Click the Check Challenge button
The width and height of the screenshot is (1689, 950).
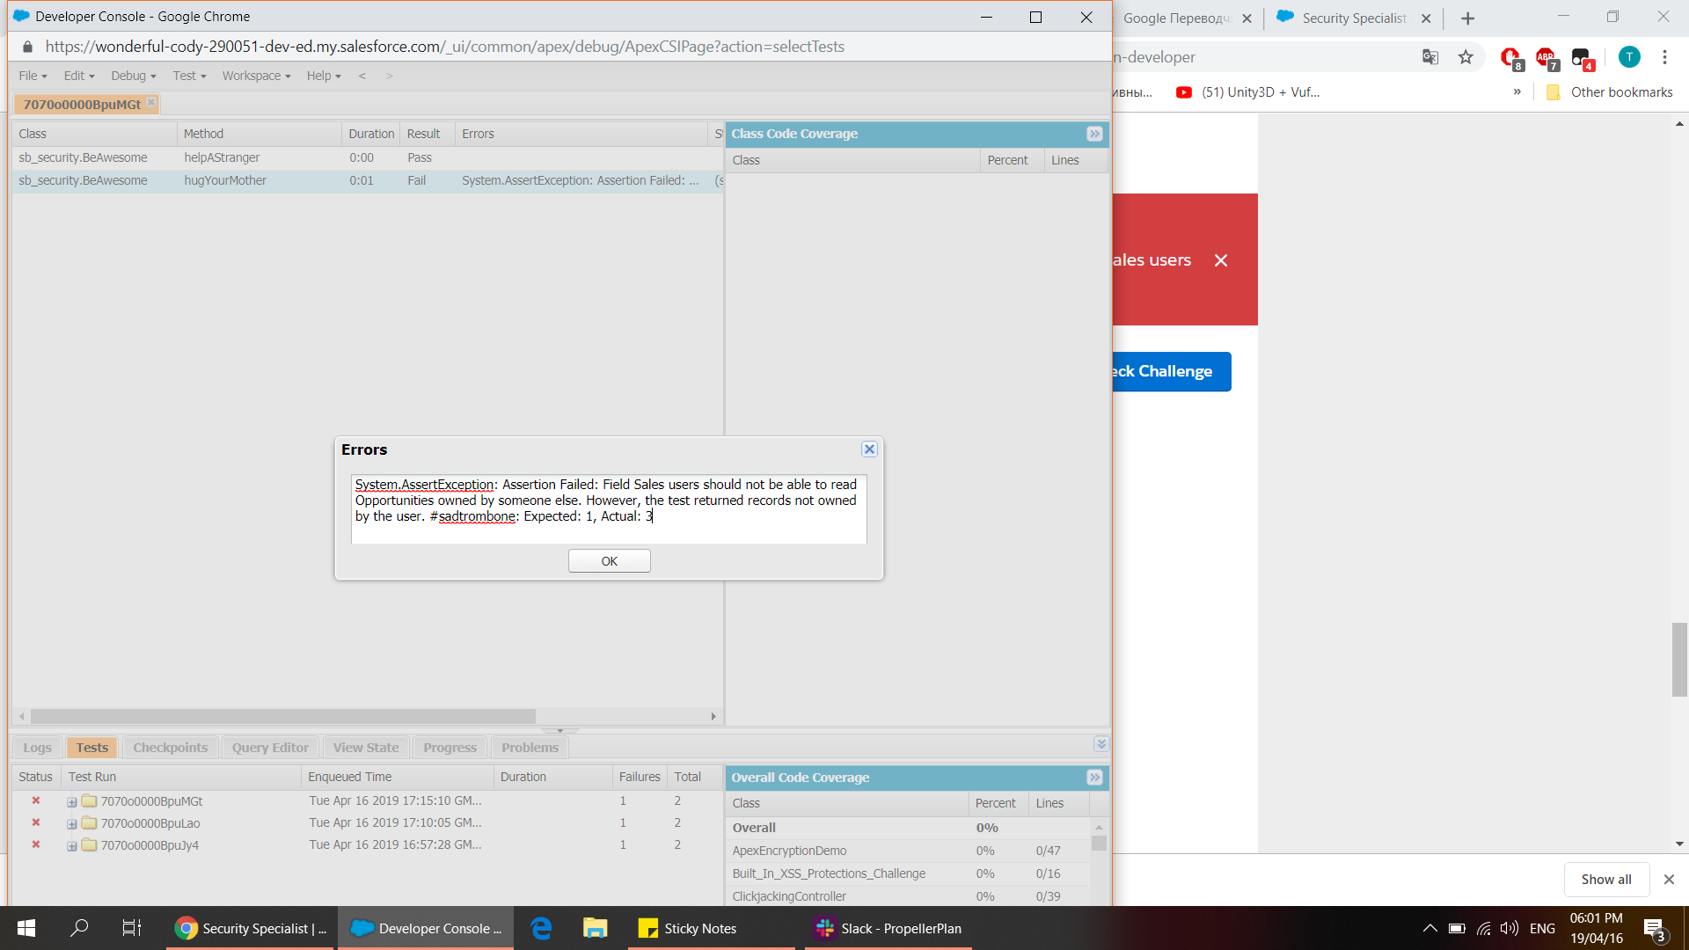coord(1170,371)
